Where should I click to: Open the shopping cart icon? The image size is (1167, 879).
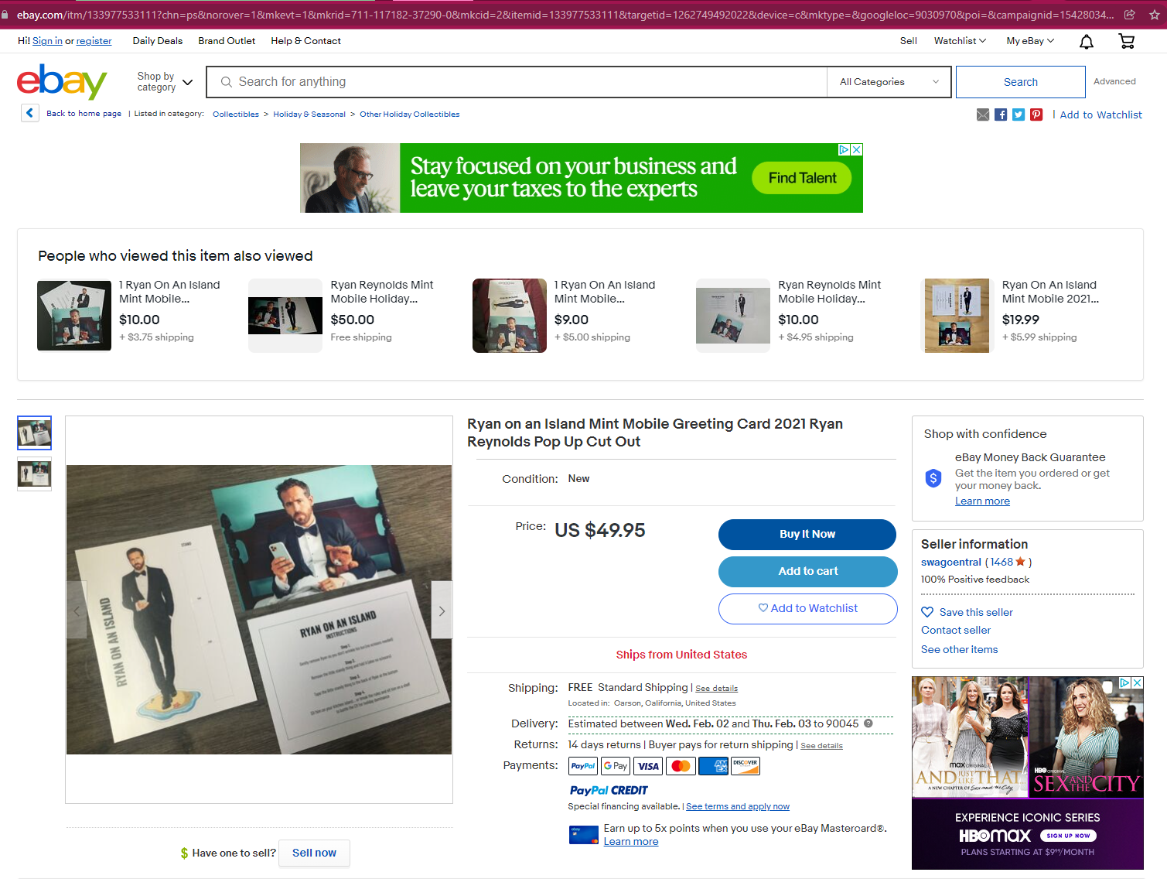(x=1127, y=42)
